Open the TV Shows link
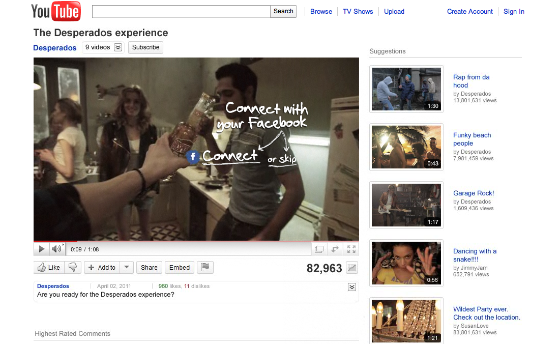 358,11
